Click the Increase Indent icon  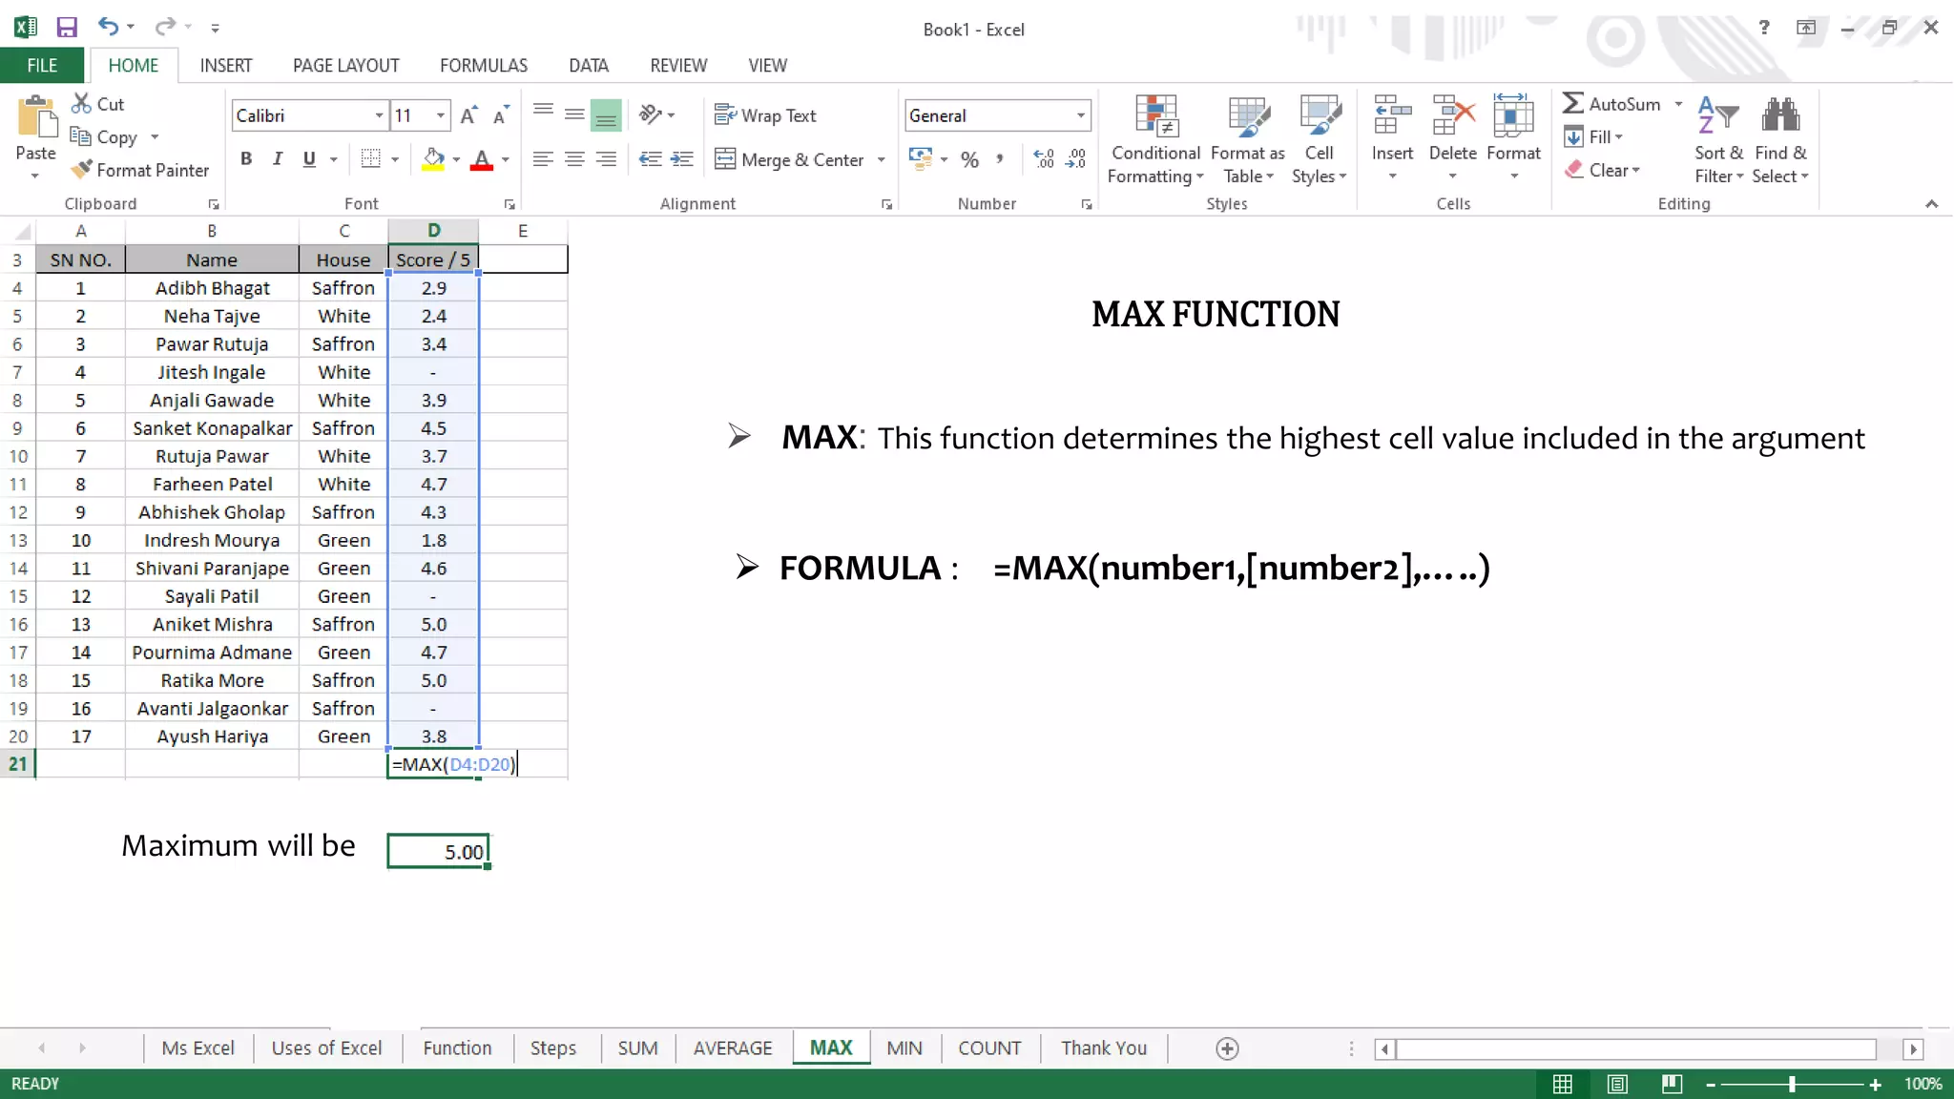[681, 159]
